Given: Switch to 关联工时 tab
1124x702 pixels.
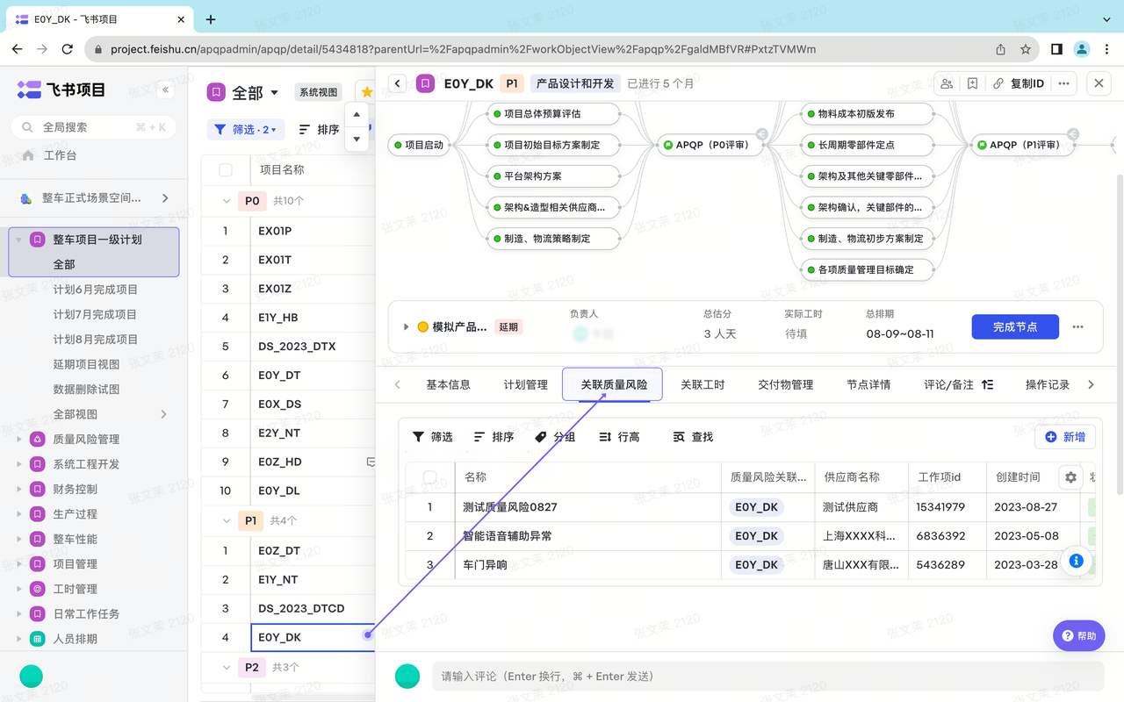Looking at the screenshot, I should click(702, 384).
